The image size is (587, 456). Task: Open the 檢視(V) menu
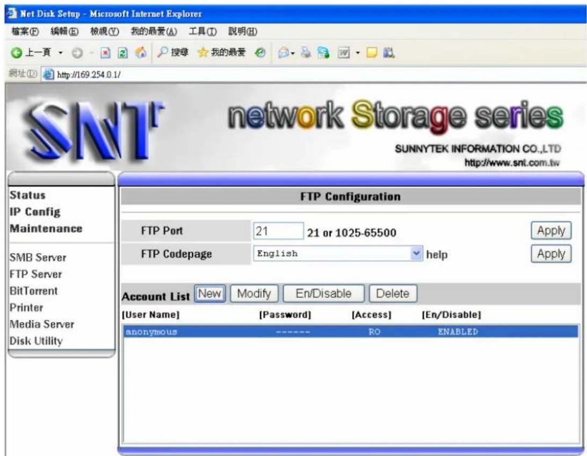coord(104,32)
